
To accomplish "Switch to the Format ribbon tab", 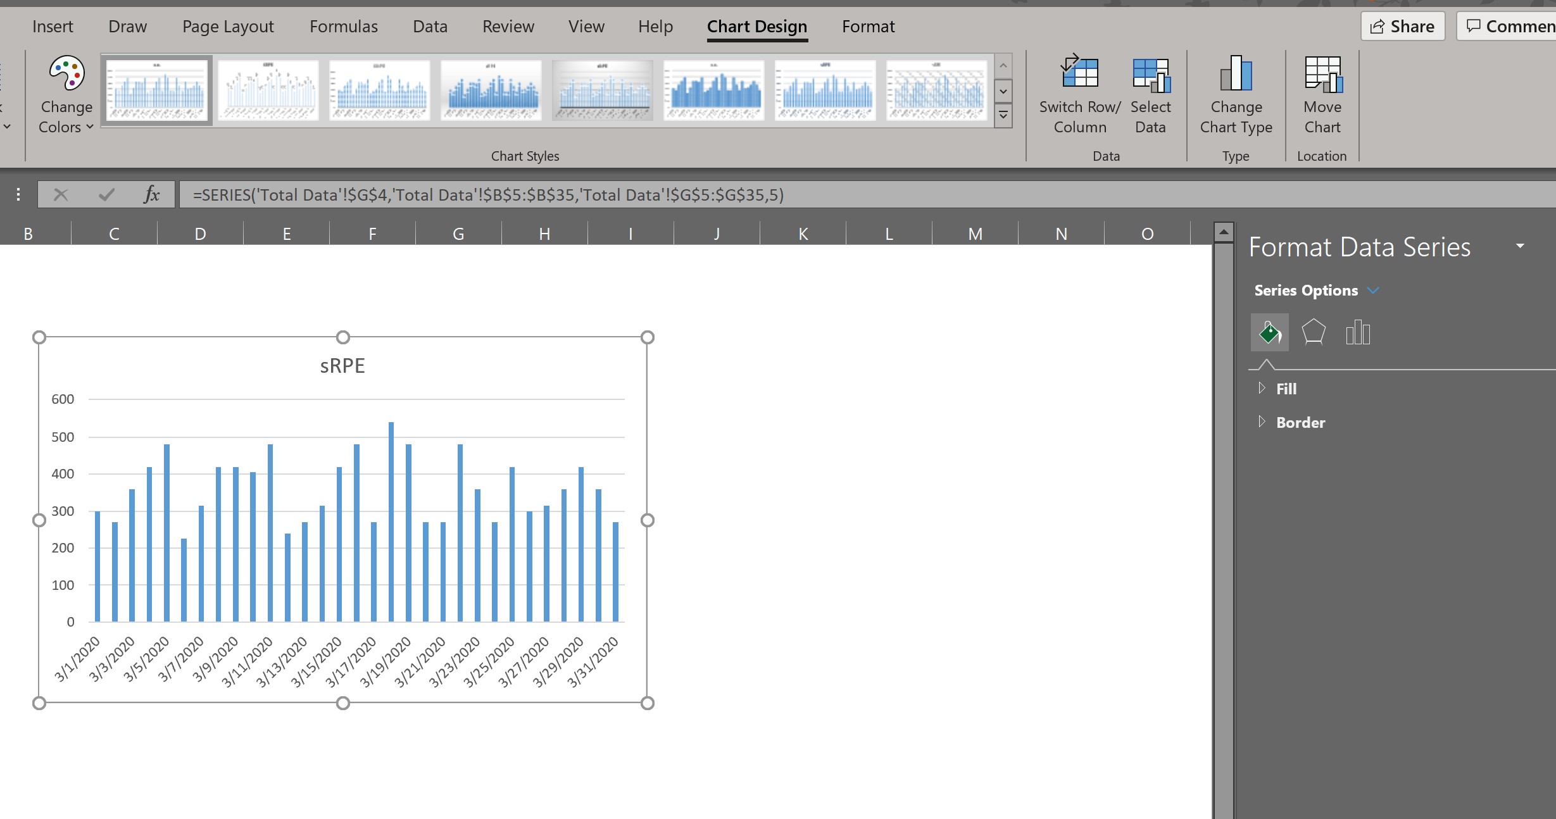I will (868, 27).
